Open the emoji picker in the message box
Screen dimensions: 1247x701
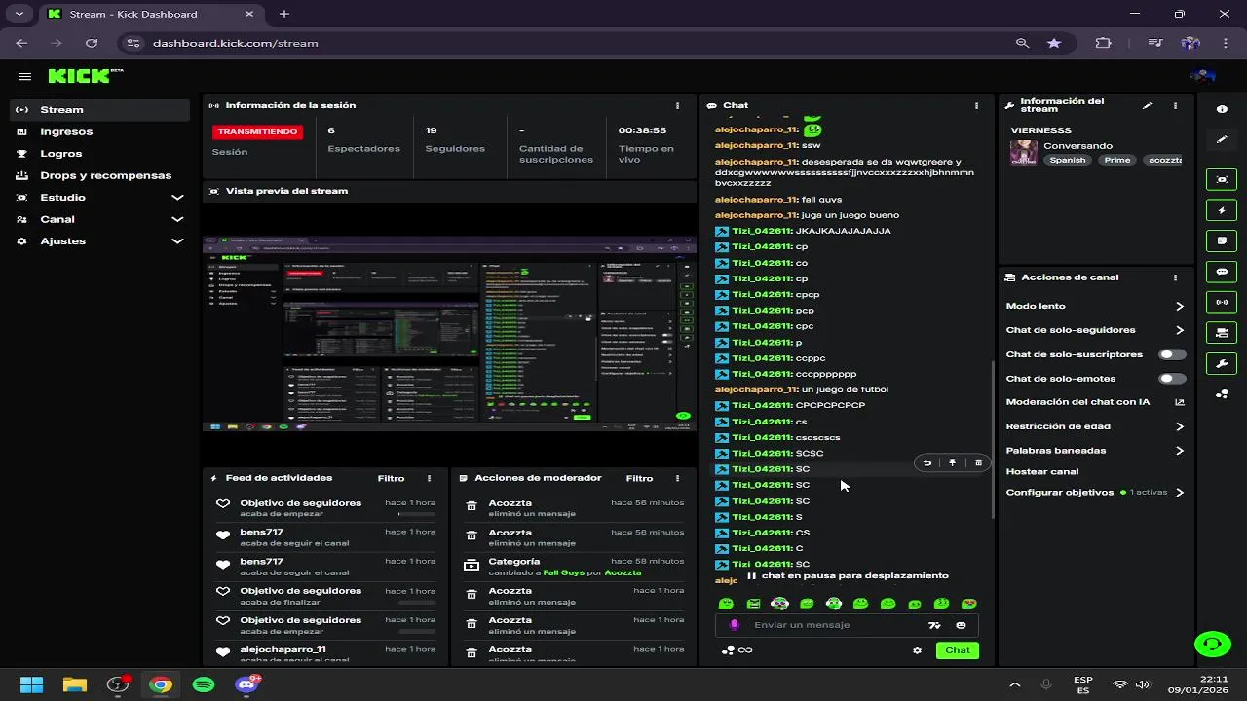pyautogui.click(x=961, y=625)
